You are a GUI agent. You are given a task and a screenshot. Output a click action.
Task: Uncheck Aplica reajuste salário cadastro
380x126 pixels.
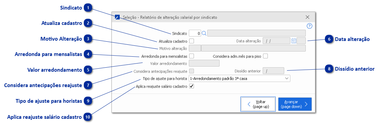pos(192,86)
